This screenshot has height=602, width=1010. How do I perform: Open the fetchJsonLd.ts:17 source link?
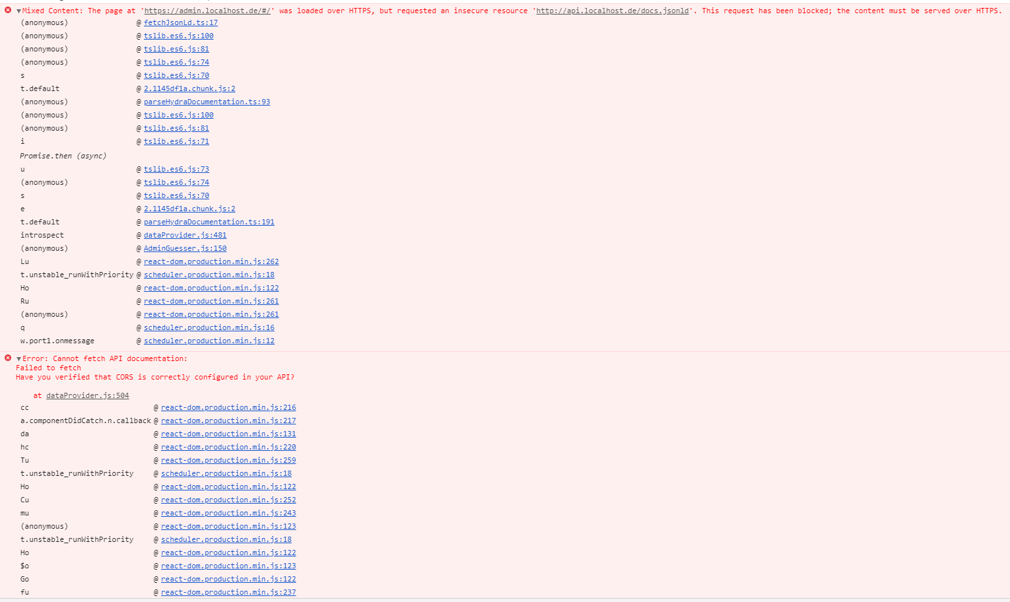click(x=180, y=22)
